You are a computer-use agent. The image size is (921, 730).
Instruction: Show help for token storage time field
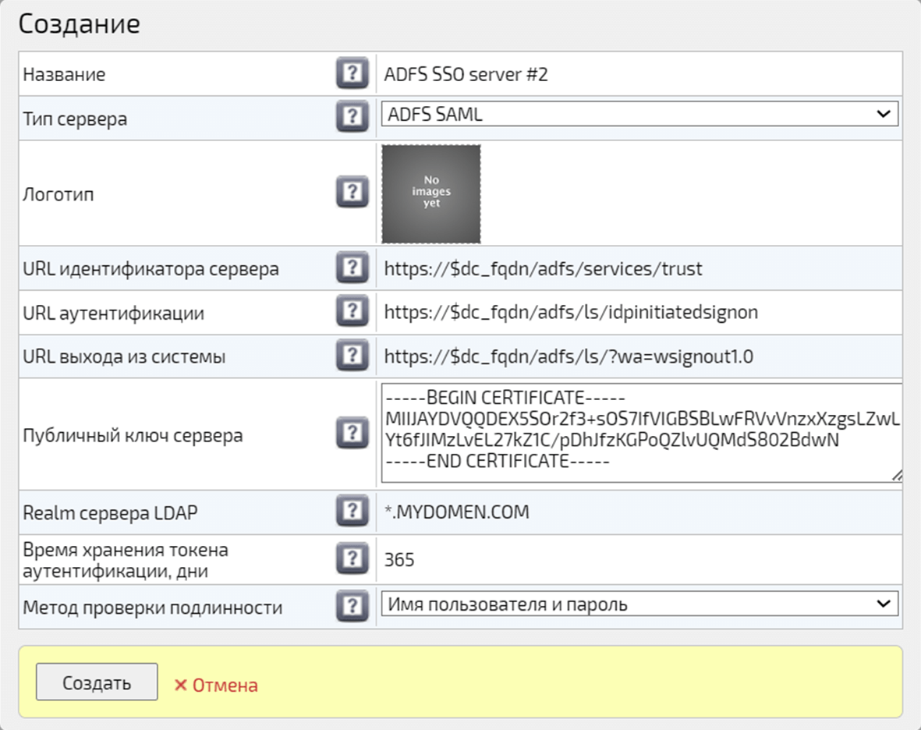352,559
